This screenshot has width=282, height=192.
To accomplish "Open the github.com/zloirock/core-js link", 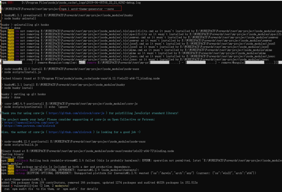I will click(x=77, y=113).
